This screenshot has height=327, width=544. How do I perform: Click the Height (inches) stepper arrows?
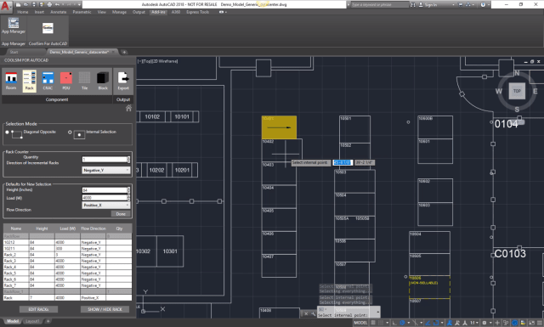128,190
